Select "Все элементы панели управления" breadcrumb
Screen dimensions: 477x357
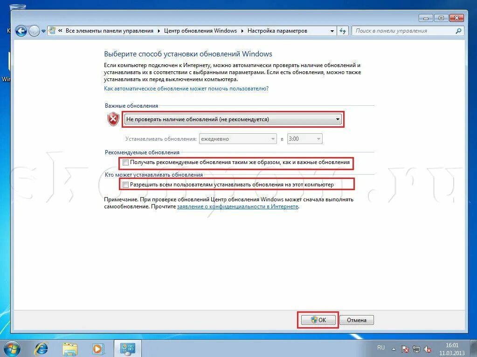click(x=110, y=31)
